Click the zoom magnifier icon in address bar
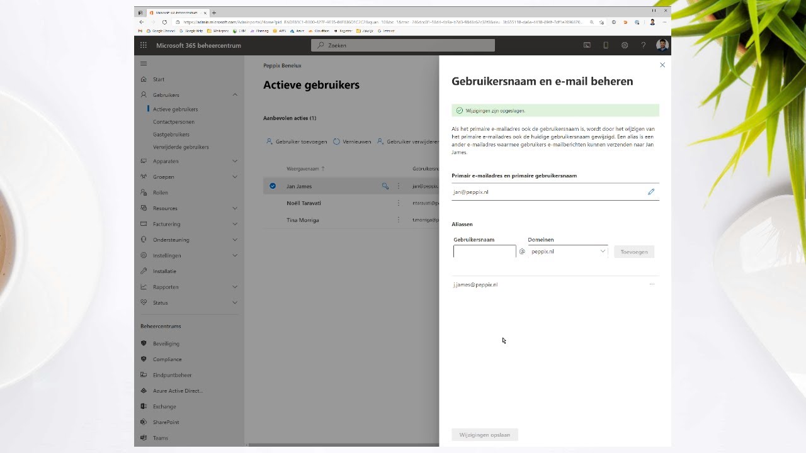 coord(591,22)
